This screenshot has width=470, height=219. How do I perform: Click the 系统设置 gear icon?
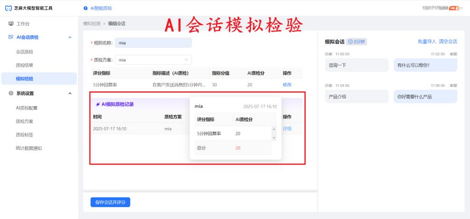coord(11,93)
